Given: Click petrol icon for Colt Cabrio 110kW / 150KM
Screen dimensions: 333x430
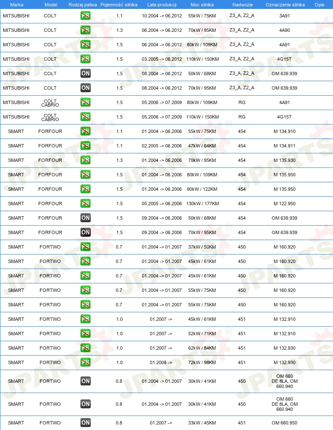Looking at the screenshot, I should [86, 117].
